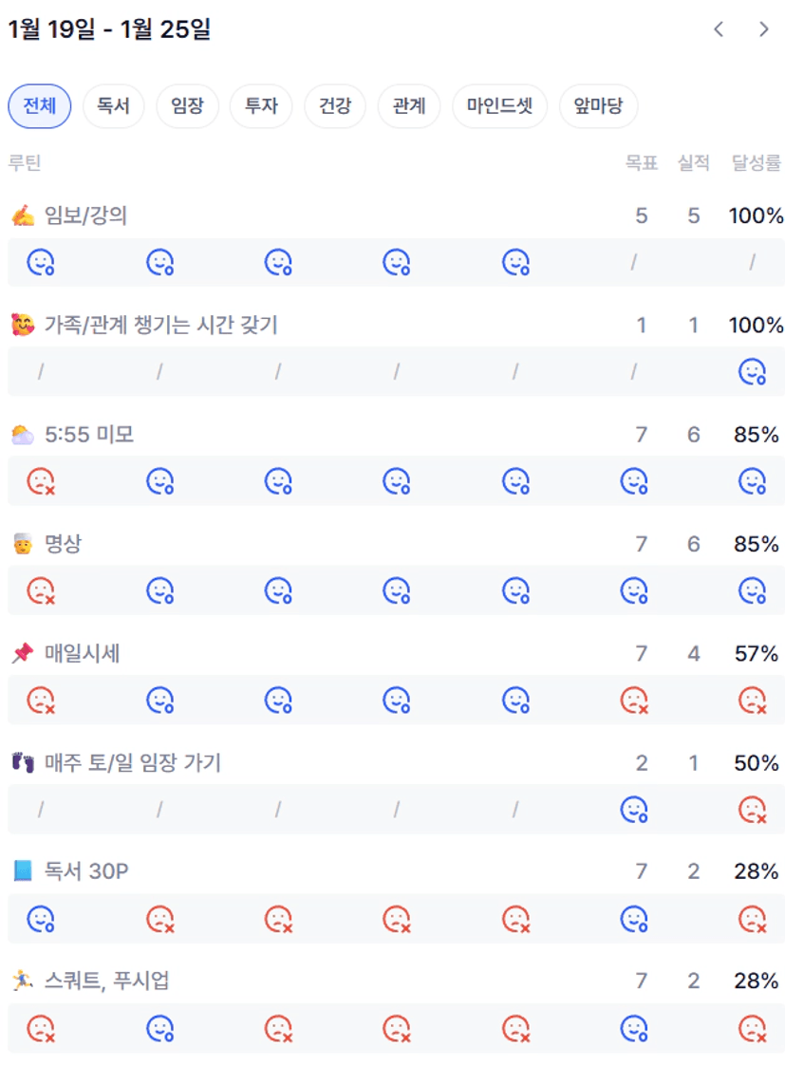785x1066 pixels.
Task: Click the footprints icon for 매주 토/일 임장 가기
Action: point(23,762)
